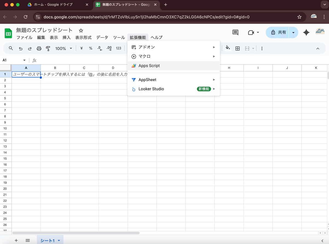
Task: Undo the last action
Action: pyautogui.click(x=21, y=48)
